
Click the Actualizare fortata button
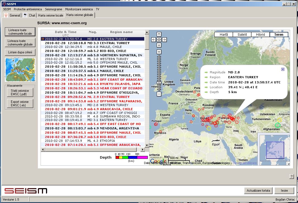pos(258,191)
